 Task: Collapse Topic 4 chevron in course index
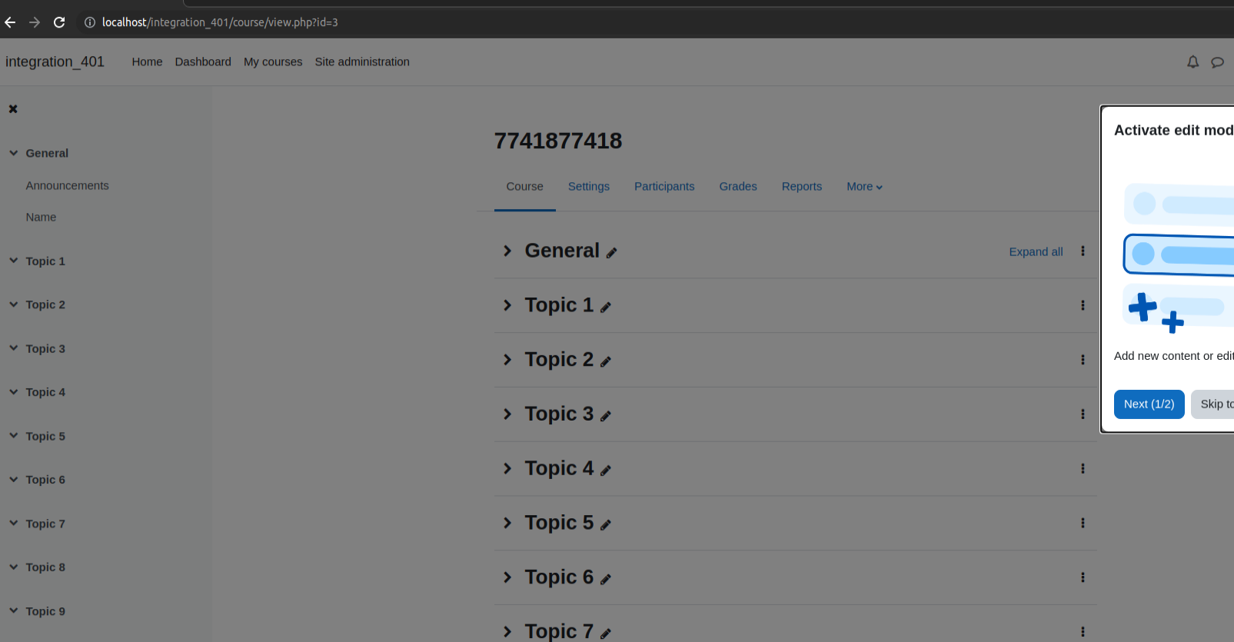pyautogui.click(x=14, y=392)
